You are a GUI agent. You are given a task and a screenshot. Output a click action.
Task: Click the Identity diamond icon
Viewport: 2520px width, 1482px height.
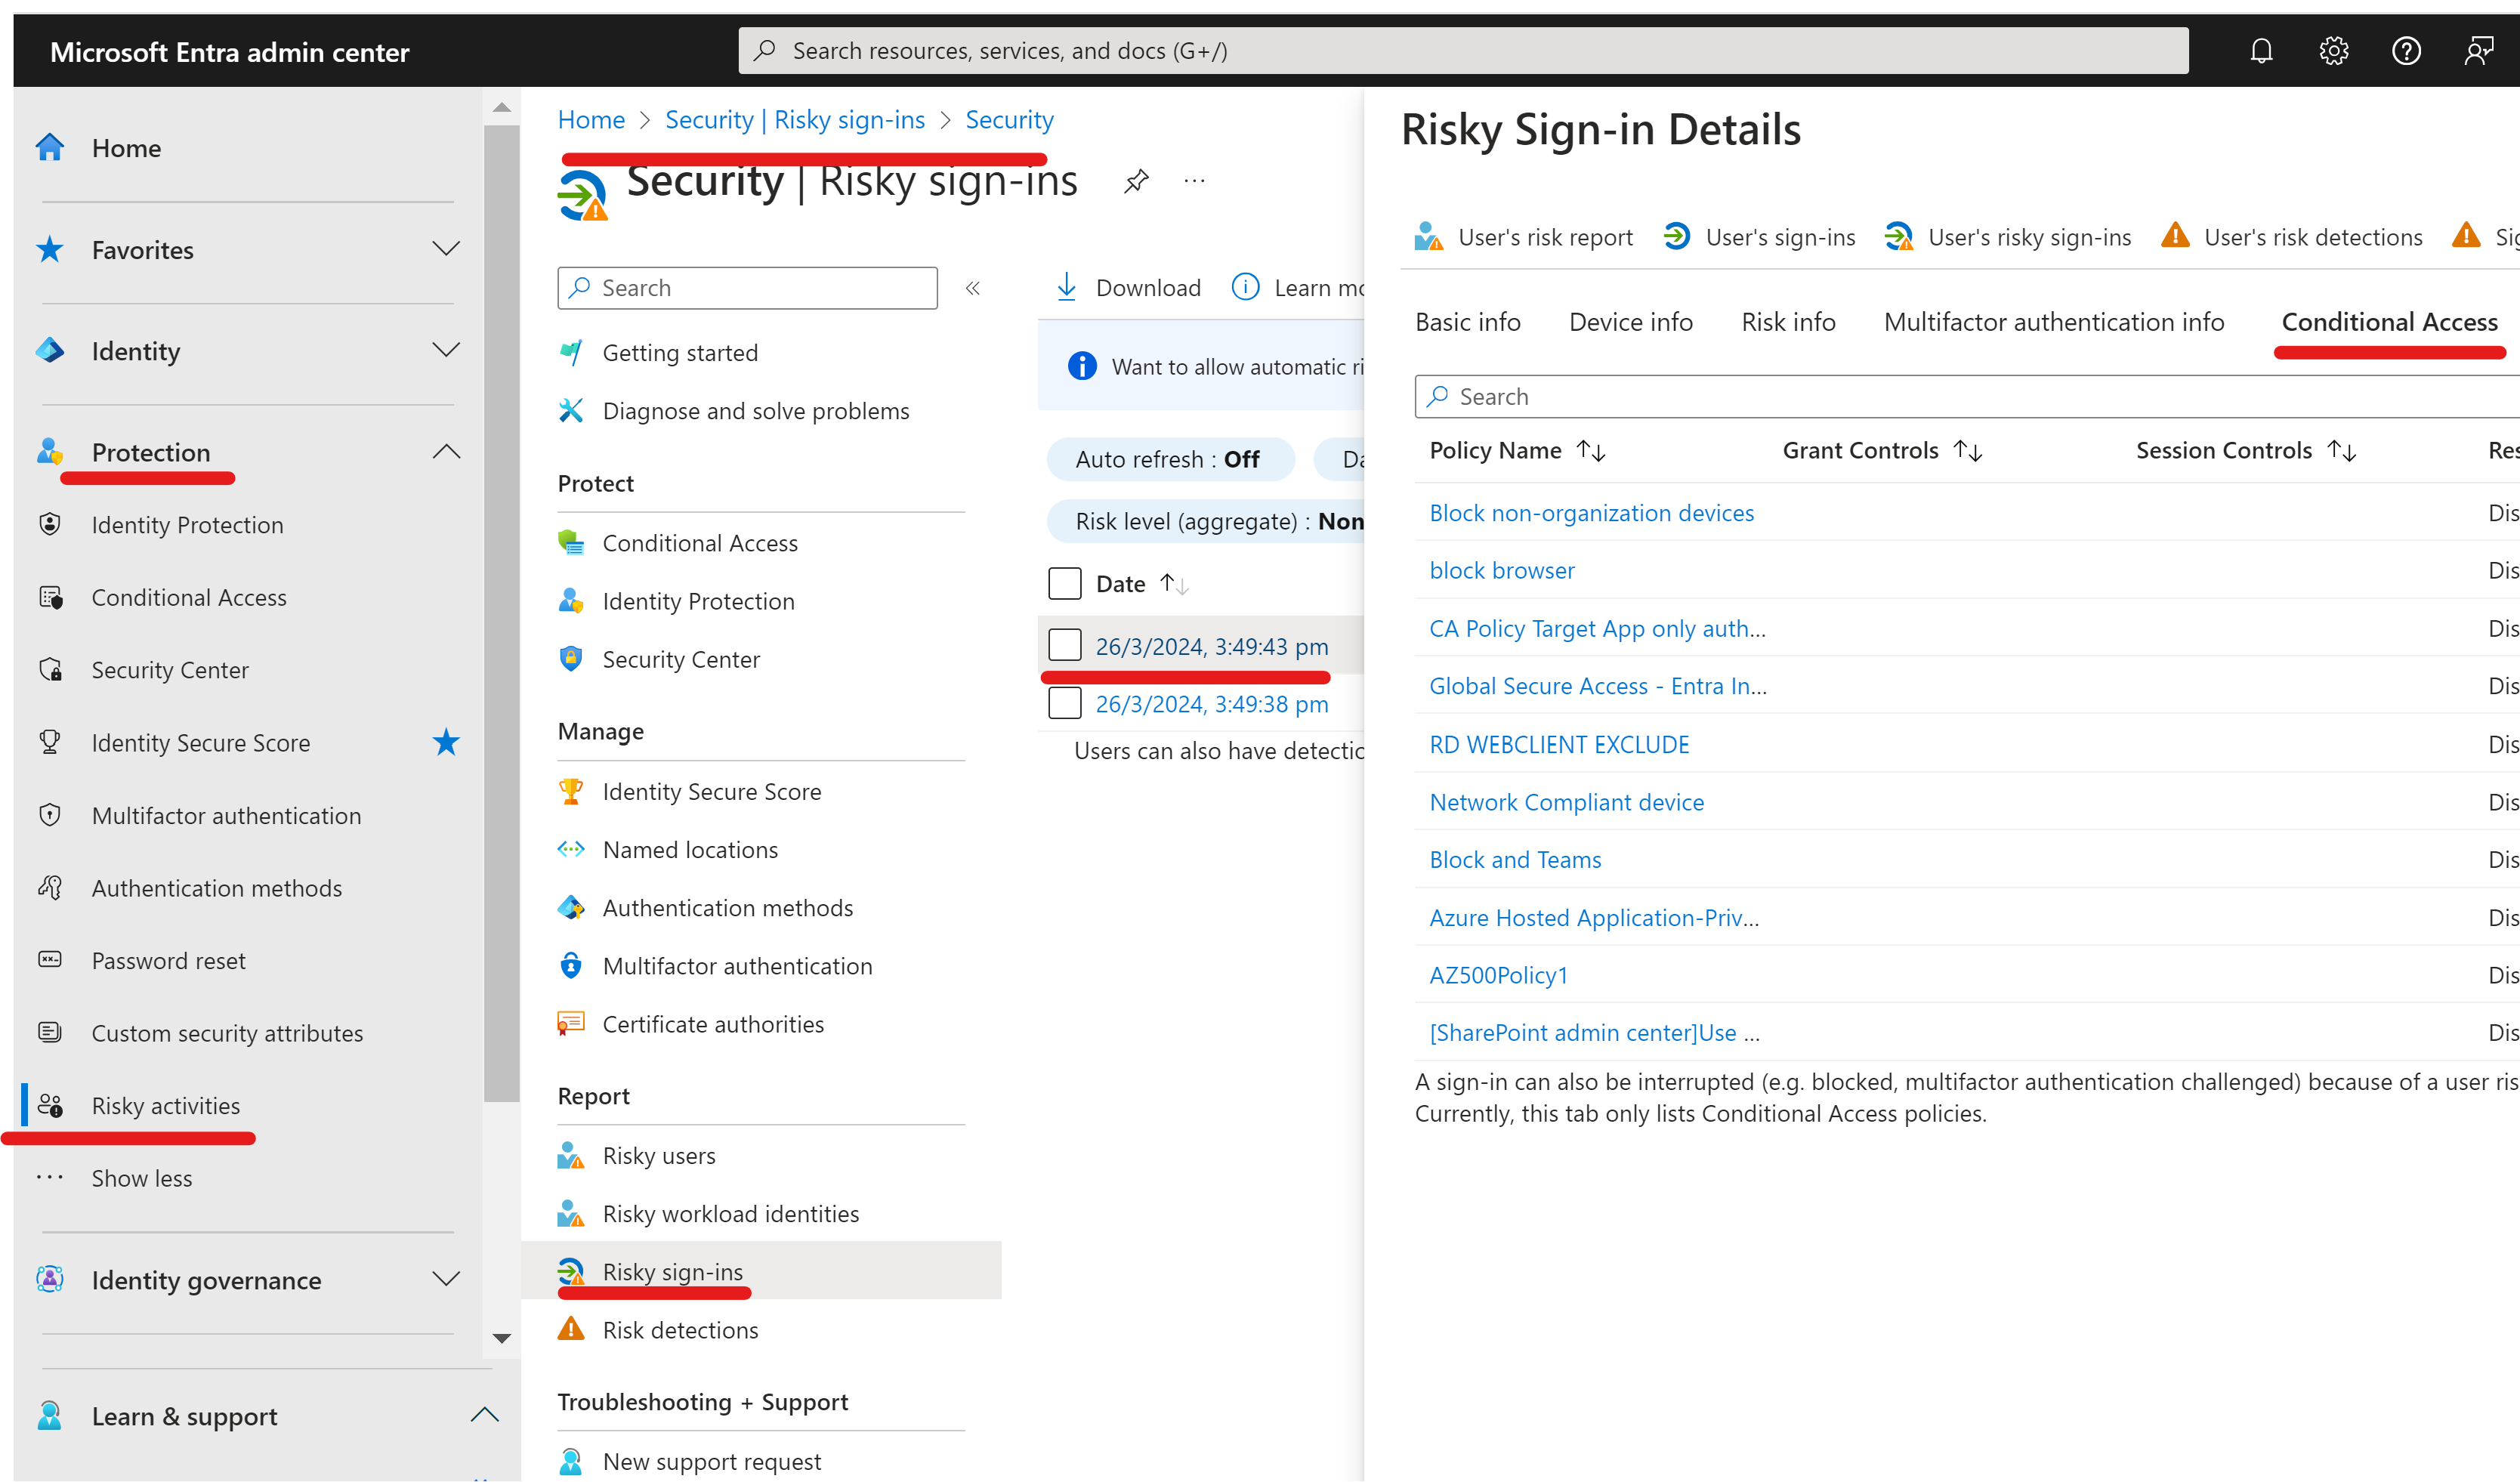49,350
